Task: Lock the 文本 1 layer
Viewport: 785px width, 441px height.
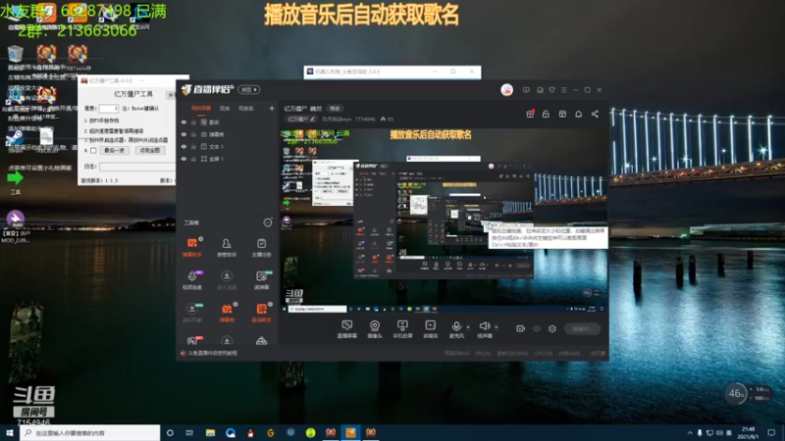Action: click(193, 146)
